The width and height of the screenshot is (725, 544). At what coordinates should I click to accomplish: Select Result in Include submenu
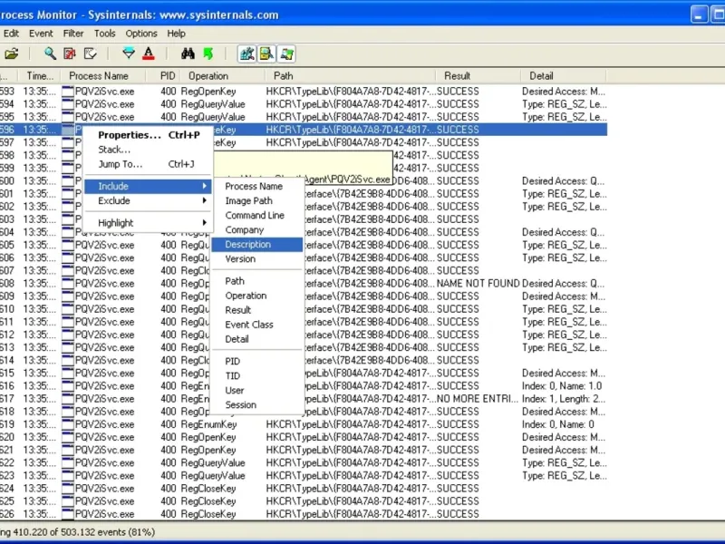257,310
